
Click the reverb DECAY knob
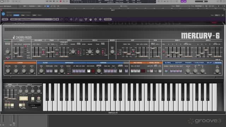(188, 71)
